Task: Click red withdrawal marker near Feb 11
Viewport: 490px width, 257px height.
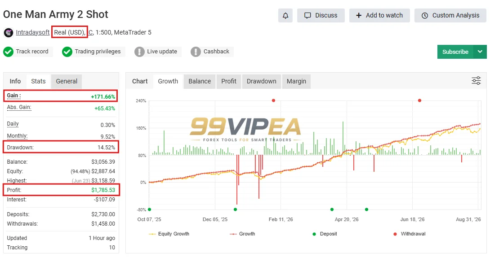Action: [273, 100]
